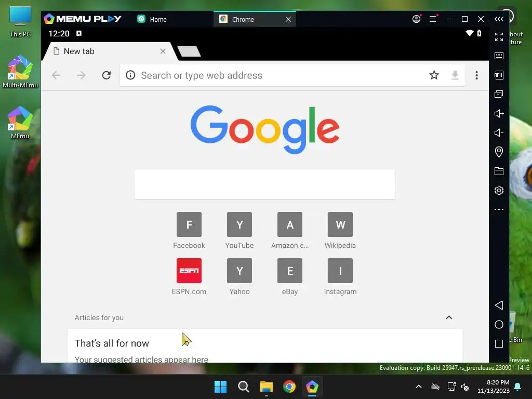This screenshot has height=399, width=532.
Task: Click the site info icon in address bar
Action: 130,75
